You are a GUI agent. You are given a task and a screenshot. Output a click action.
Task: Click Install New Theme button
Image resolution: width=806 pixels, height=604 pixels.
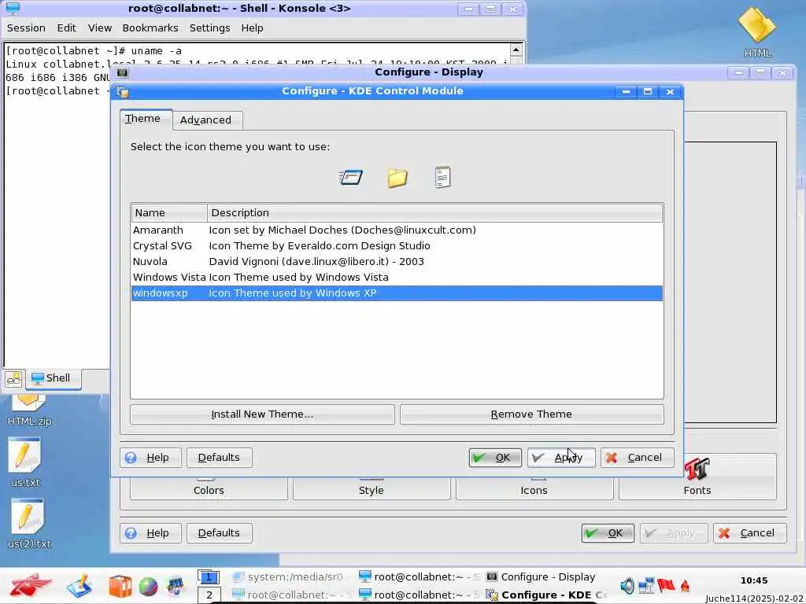coord(262,414)
